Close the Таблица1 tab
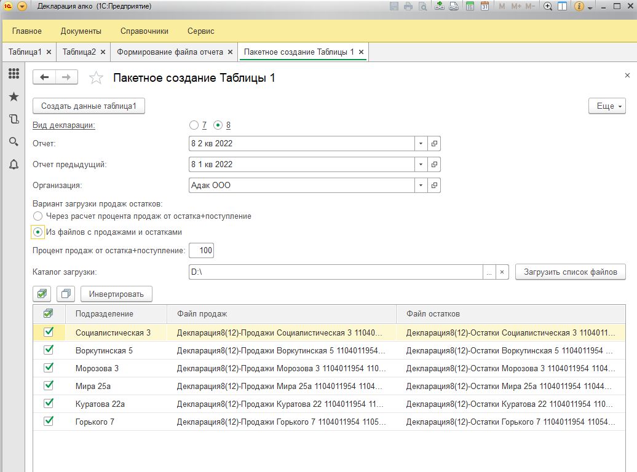This screenshot has width=637, height=472. pyautogui.click(x=49, y=52)
